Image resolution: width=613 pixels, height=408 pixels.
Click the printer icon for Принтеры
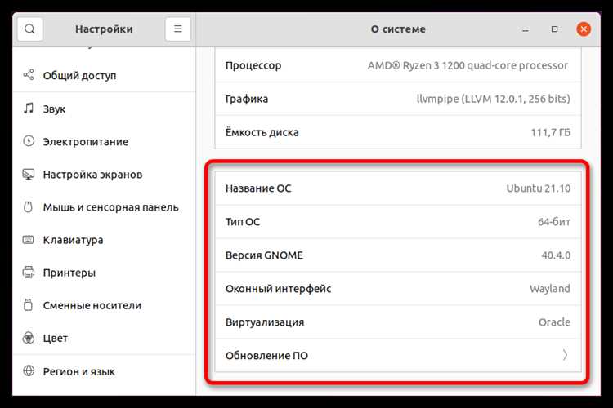[29, 272]
